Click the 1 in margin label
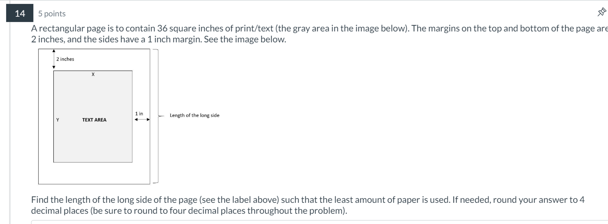The image size is (608, 224). point(139,113)
